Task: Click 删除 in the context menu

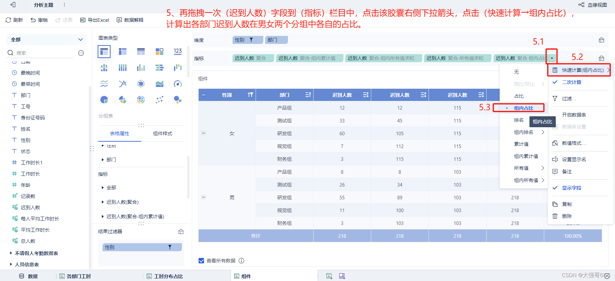Action: point(567,216)
